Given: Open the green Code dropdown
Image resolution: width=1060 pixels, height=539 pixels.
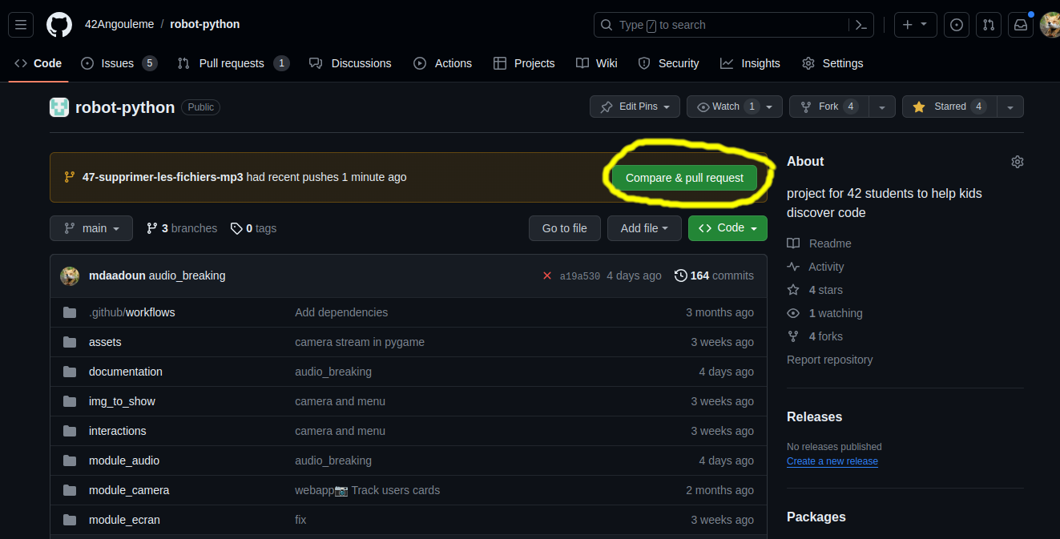Looking at the screenshot, I should pyautogui.click(x=727, y=228).
